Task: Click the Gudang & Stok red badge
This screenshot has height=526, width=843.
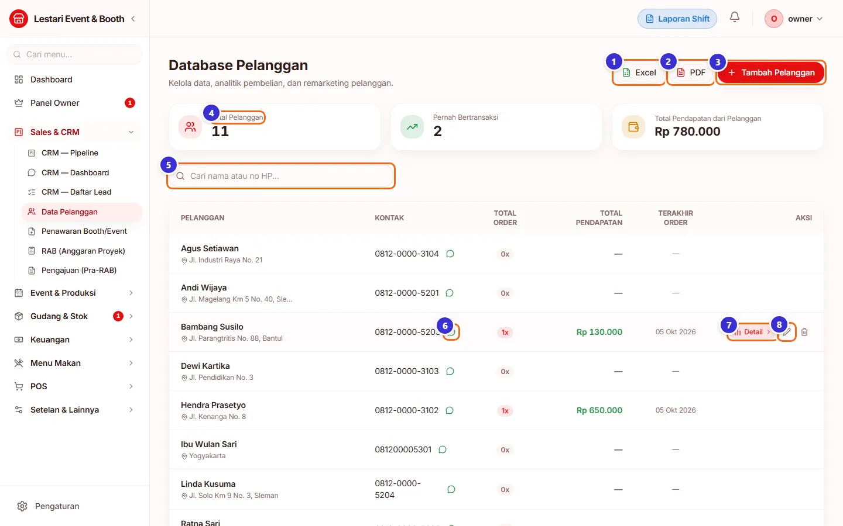Action: click(x=118, y=316)
